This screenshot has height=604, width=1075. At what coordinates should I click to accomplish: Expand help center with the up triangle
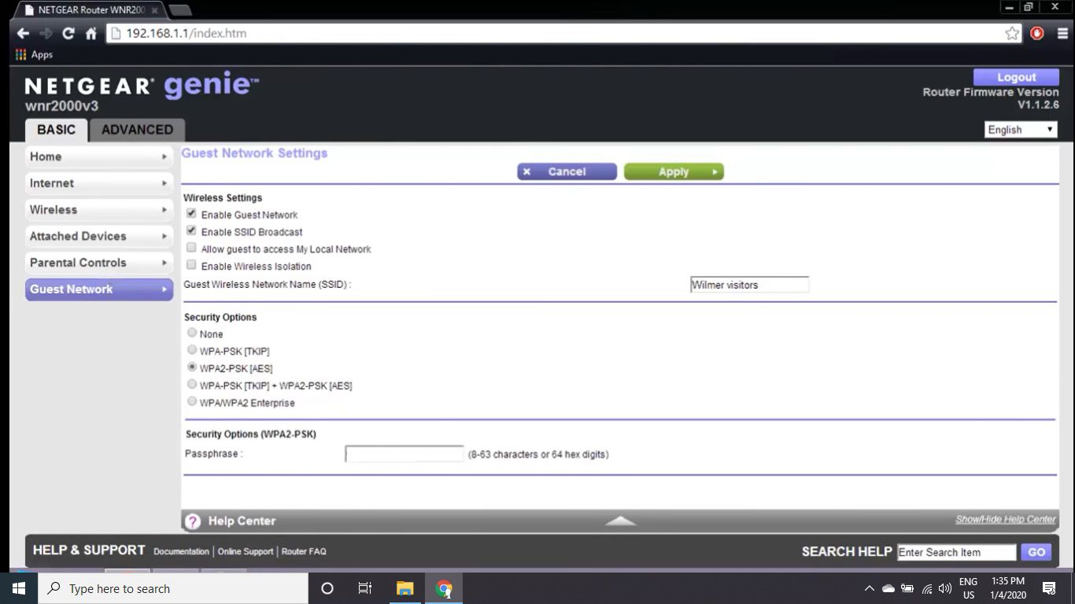[621, 521]
